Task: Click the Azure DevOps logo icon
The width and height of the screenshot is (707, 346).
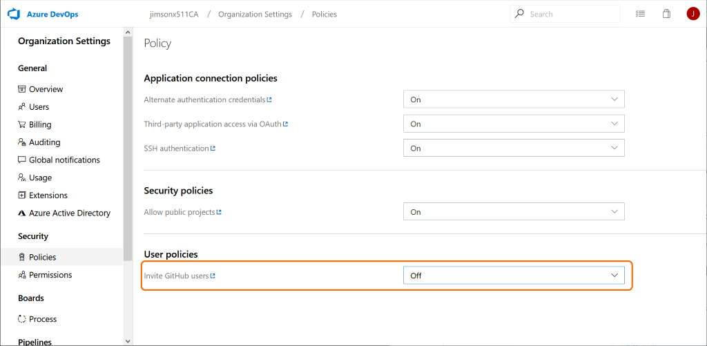Action: coord(13,14)
